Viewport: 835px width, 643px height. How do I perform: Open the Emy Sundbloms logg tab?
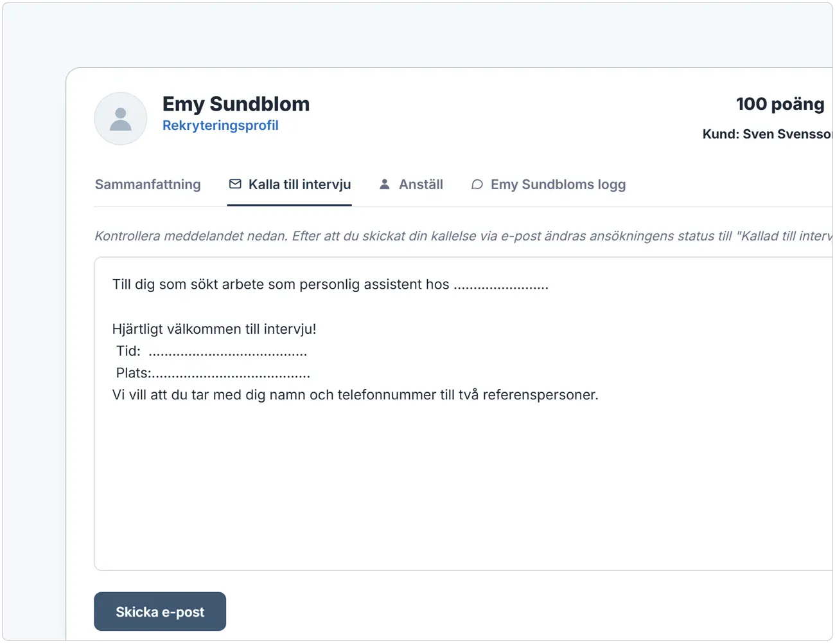[558, 185]
